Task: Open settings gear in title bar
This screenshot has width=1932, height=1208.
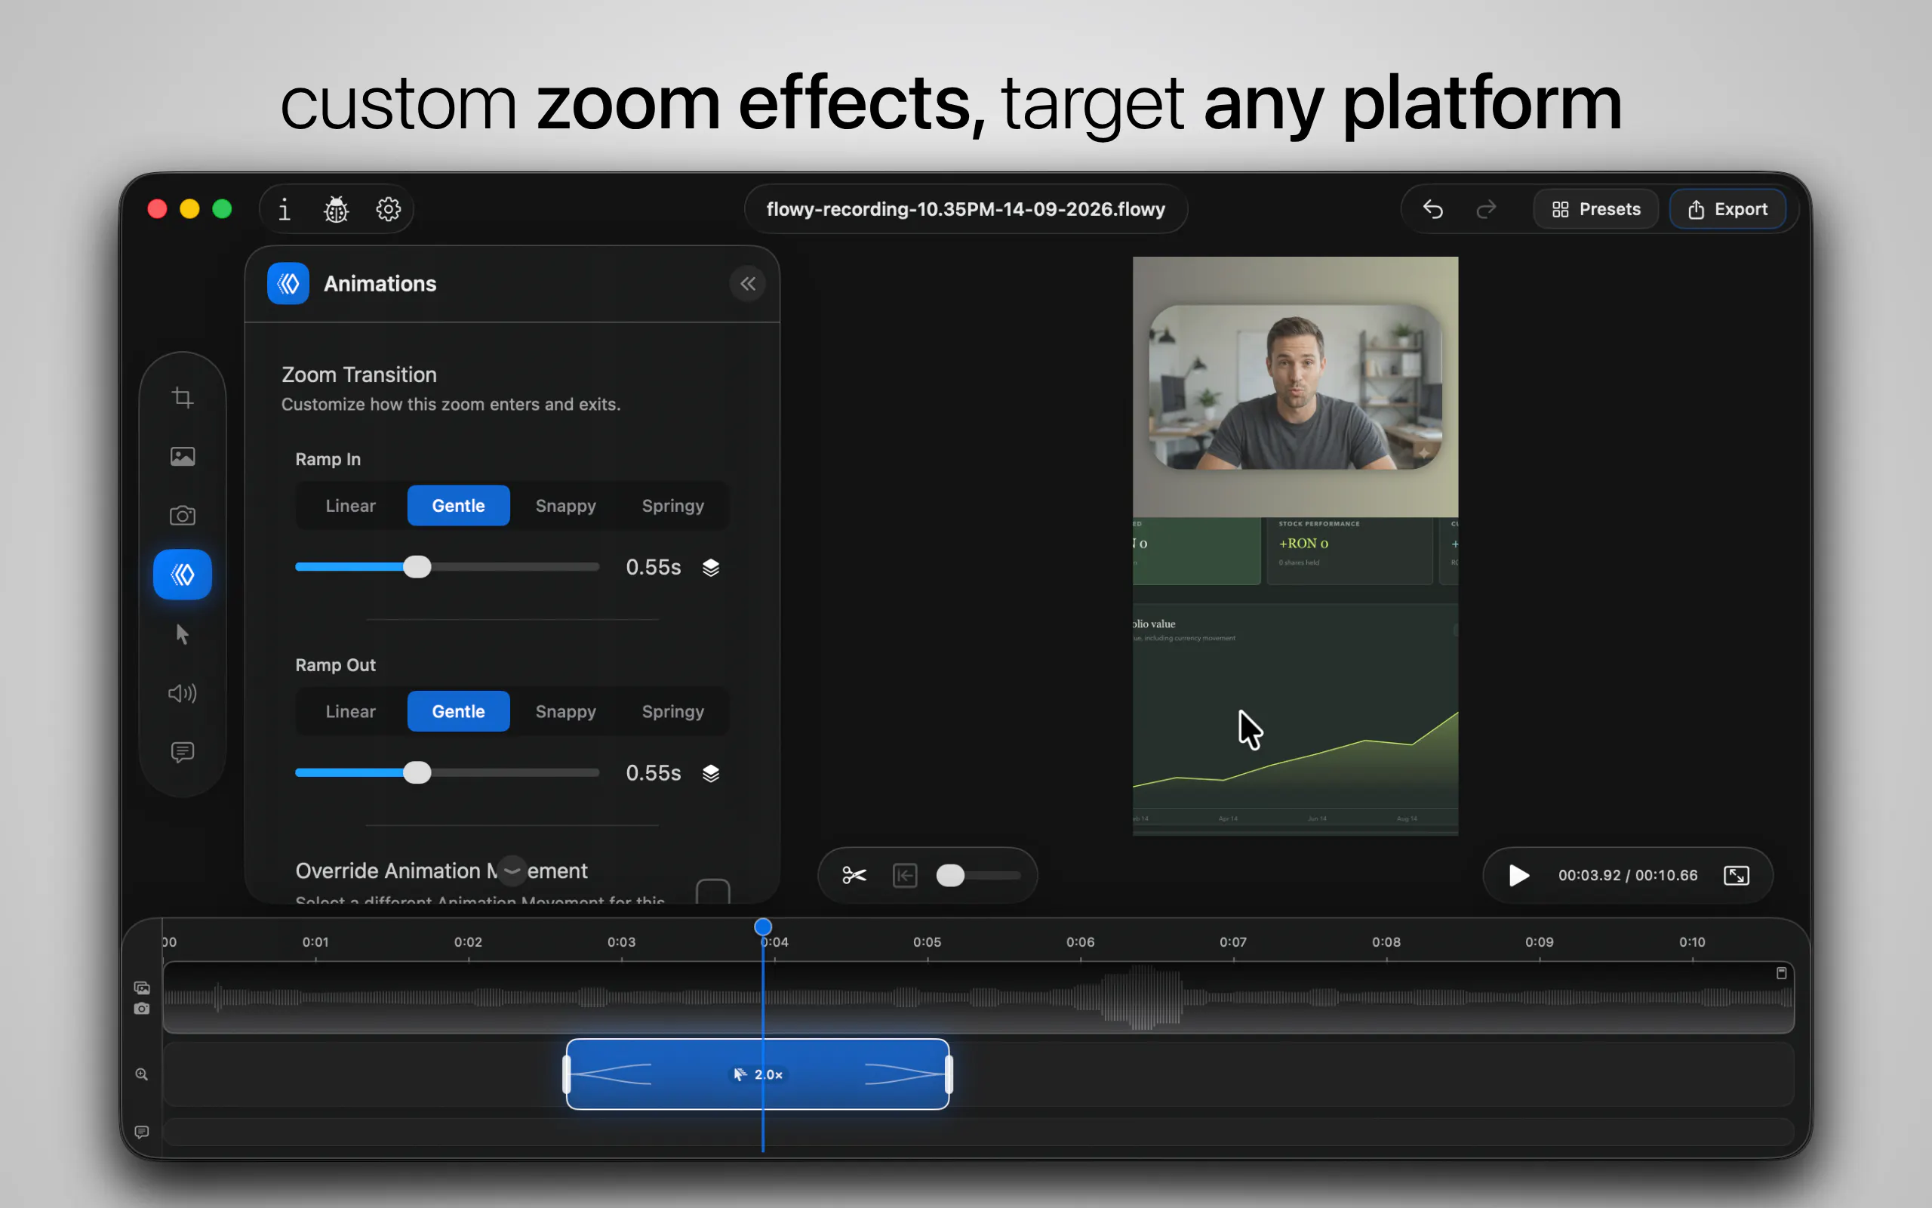Action: (x=388, y=209)
